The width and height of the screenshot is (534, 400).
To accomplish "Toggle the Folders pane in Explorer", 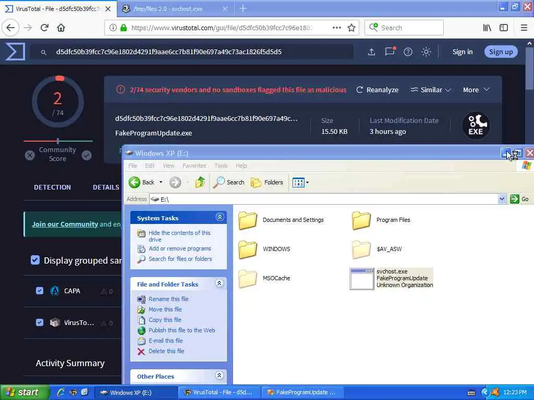I will click(x=267, y=182).
